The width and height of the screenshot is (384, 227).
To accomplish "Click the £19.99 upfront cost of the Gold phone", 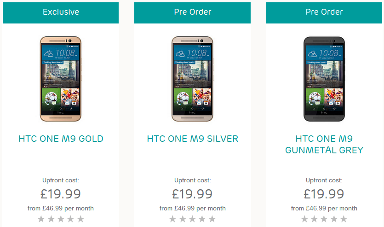I will coord(61,194).
